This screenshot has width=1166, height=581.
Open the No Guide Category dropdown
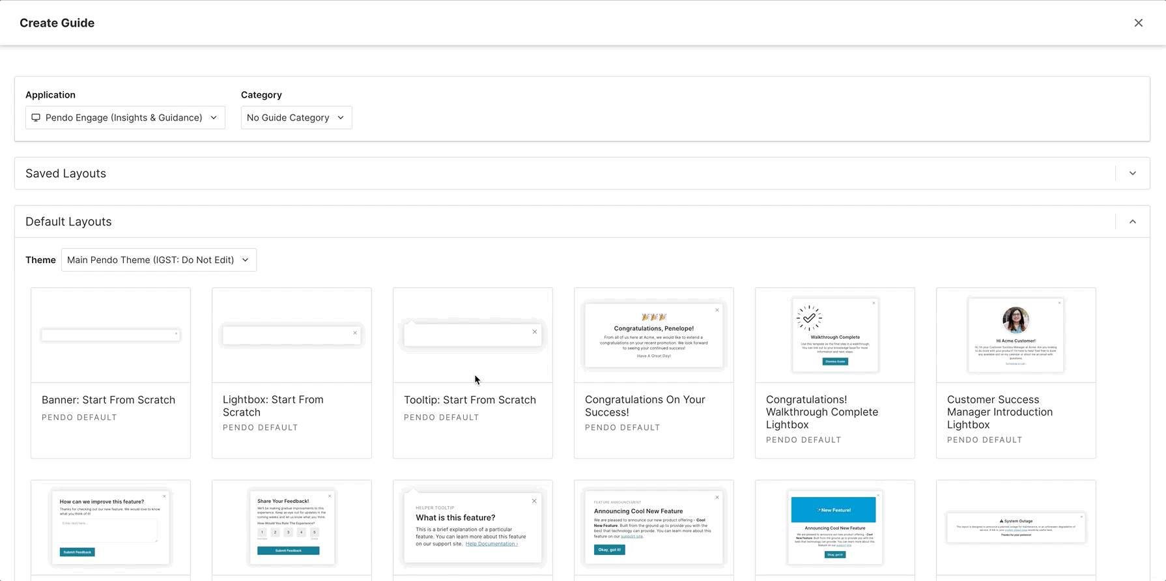point(296,118)
